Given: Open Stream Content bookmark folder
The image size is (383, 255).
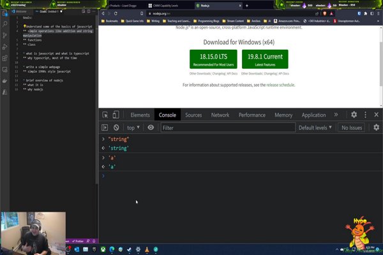Looking at the screenshot, I should [233, 21].
